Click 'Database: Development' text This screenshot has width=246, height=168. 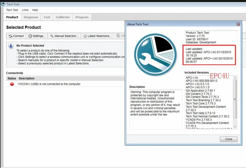pyautogui.click(x=201, y=42)
